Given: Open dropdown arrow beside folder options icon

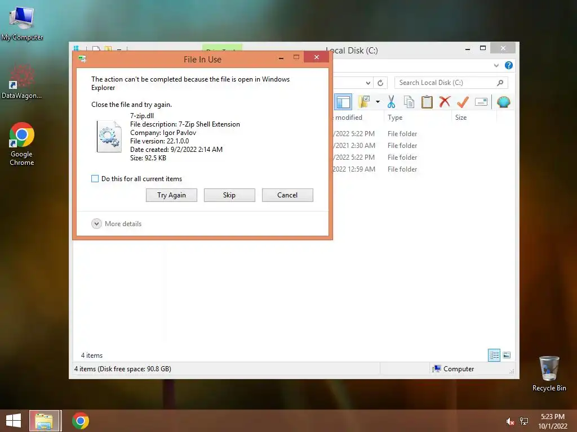Looking at the screenshot, I should click(378, 102).
